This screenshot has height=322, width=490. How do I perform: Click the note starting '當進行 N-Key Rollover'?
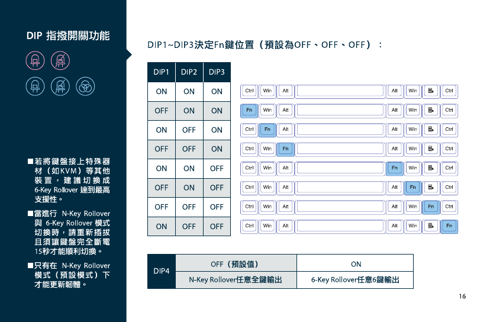69,232
